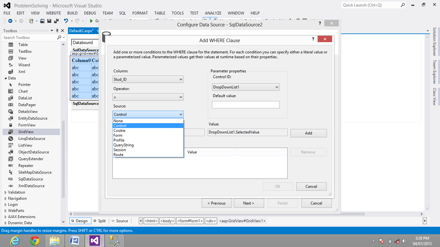This screenshot has width=440, height=247.
Task: Open the DEBUG menu
Action: (90, 13)
